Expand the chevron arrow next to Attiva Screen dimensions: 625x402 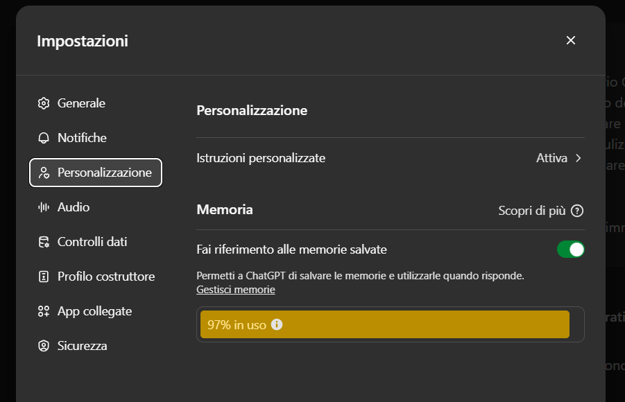tap(579, 158)
